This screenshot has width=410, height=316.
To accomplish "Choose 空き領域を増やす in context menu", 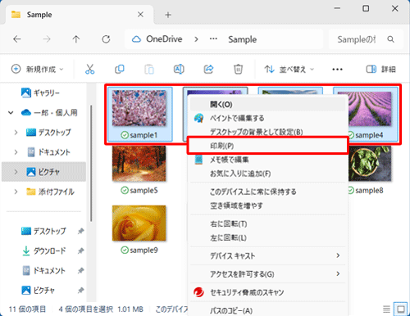I will point(268,205).
